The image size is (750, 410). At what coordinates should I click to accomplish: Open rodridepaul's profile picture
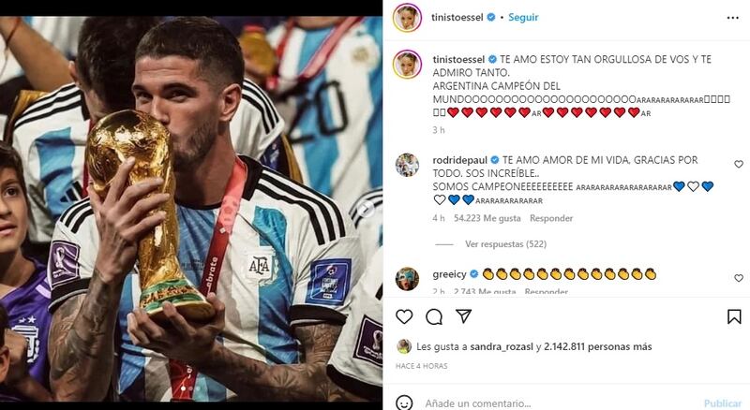(407, 165)
